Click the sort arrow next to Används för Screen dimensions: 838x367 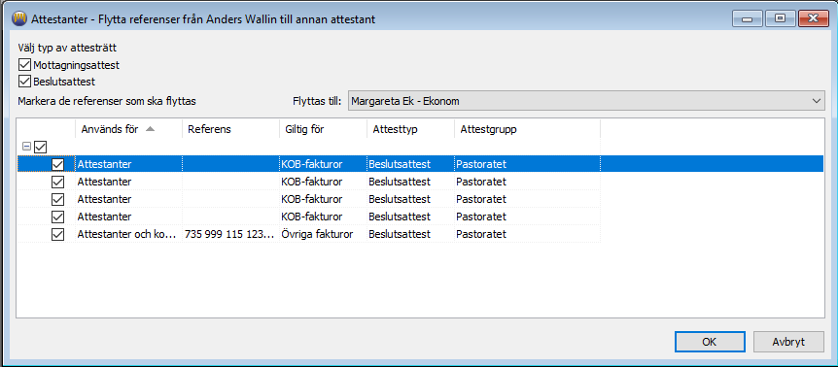150,129
